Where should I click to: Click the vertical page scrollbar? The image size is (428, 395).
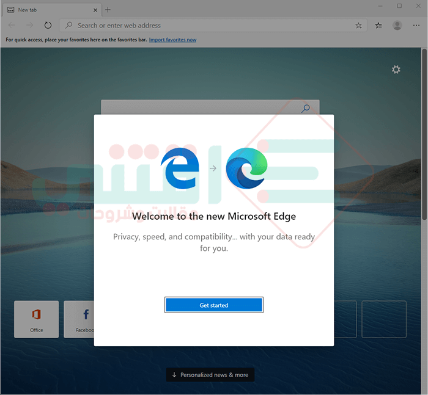[x=424, y=134]
